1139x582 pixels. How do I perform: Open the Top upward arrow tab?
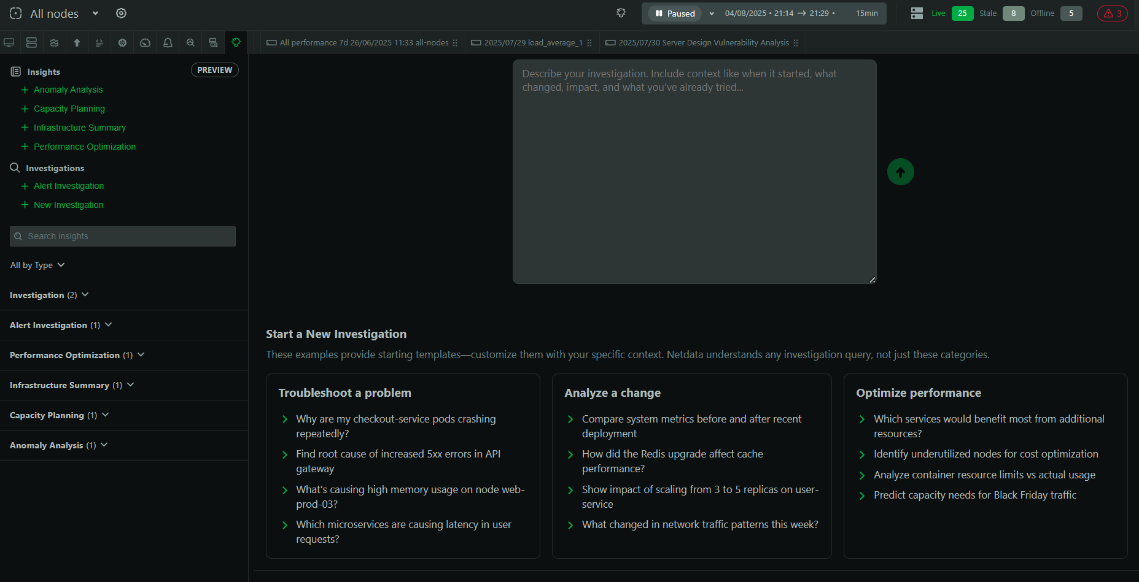pos(77,42)
